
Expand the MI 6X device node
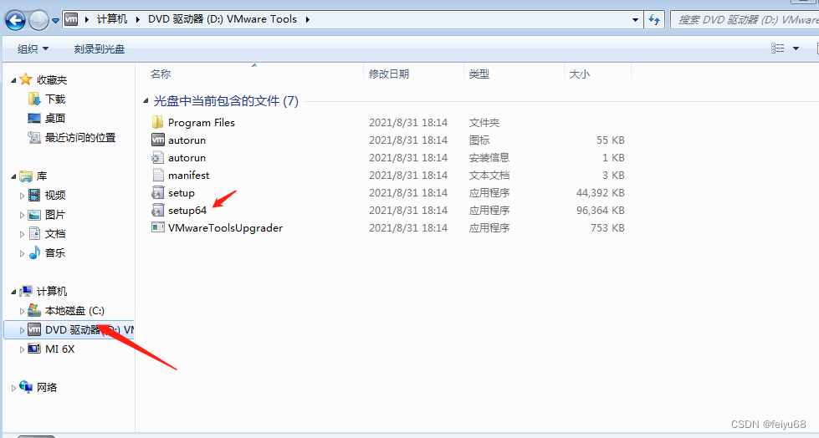(x=22, y=349)
